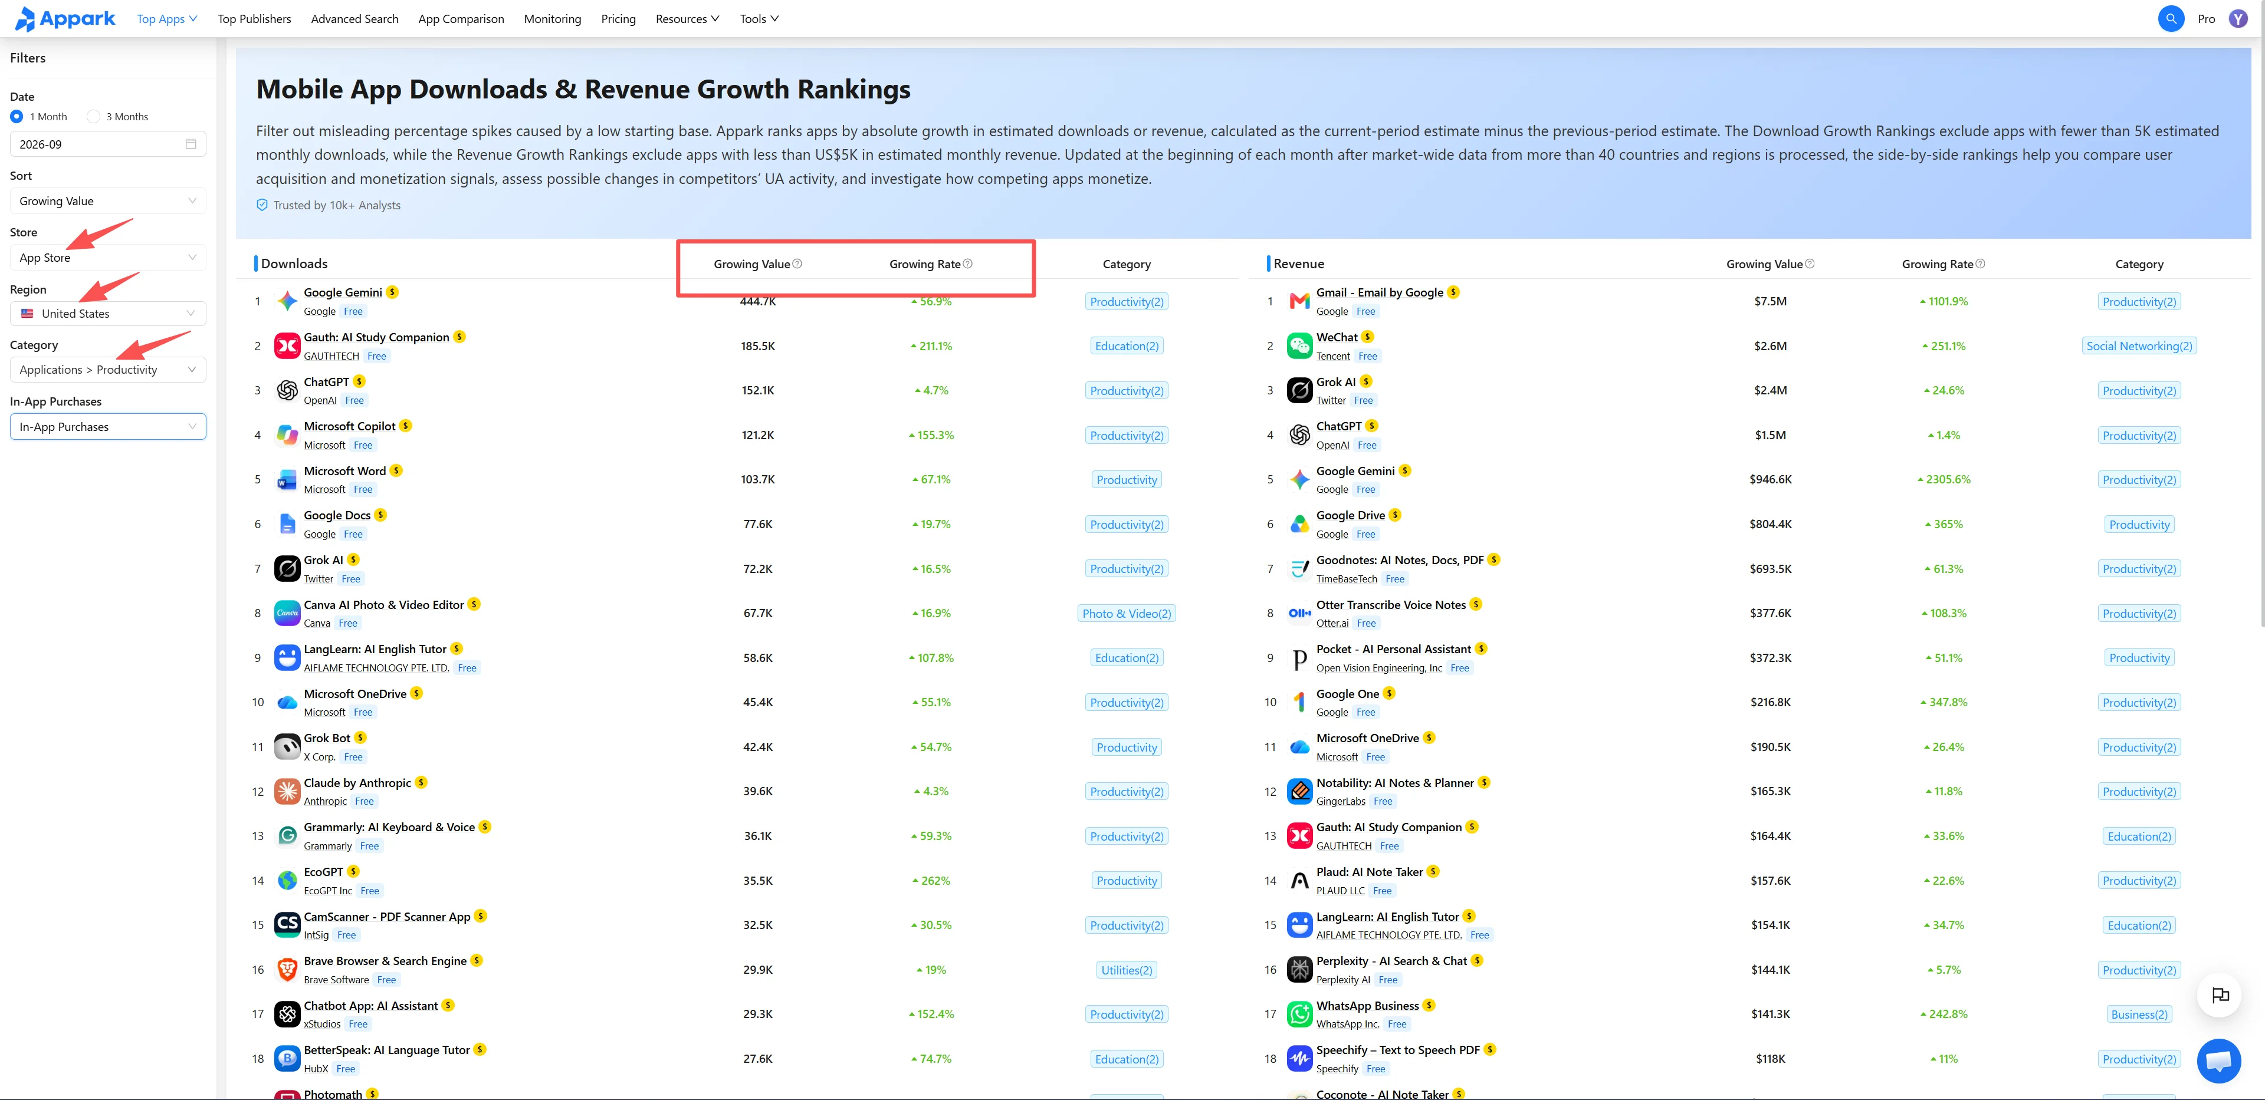Expand the Top Apps menu
2265x1100 pixels.
[x=167, y=18]
